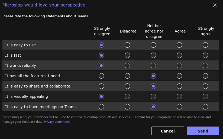
Task: Select Strongly disagree for 'has all the features I need'
Action: tap(101, 76)
